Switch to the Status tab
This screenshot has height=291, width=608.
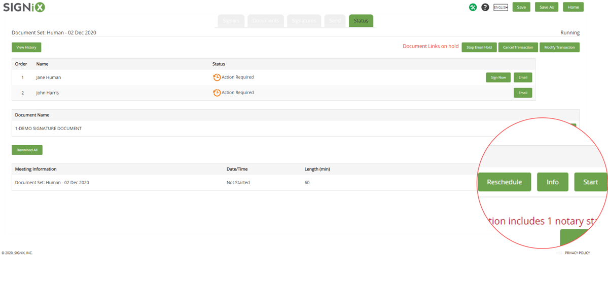point(361,21)
